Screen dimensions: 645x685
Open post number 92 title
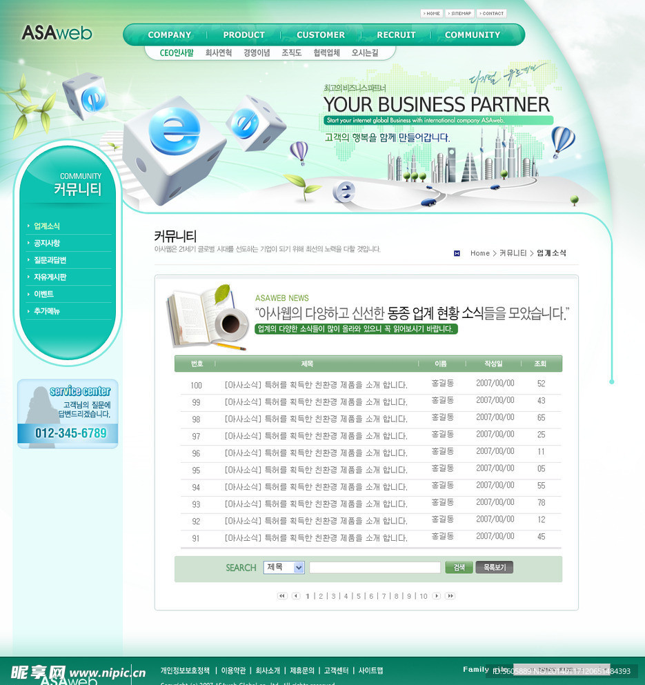[316, 521]
